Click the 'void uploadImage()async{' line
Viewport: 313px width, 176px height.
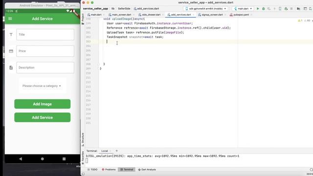pos(124,19)
